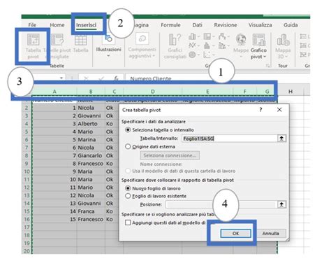Click the cell containing Marina
This screenshot has width=331, height=268.
coord(91,139)
